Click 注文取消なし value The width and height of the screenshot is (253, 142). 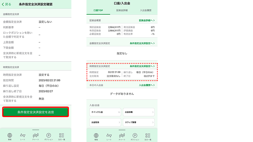114,76
